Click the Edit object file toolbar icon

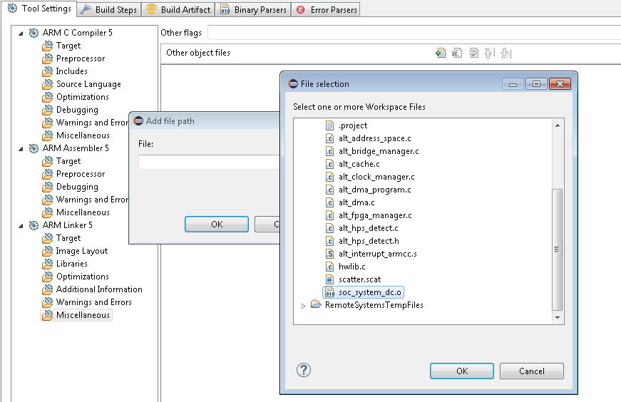click(x=473, y=53)
